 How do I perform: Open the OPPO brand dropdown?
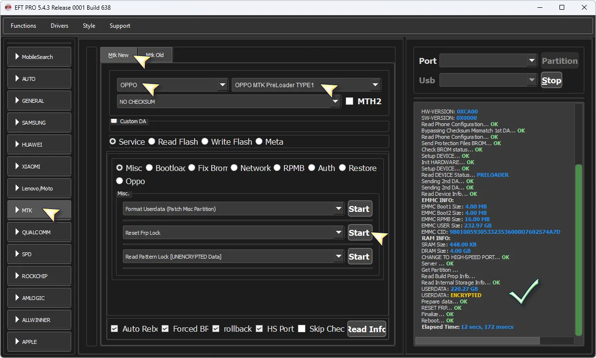[222, 85]
